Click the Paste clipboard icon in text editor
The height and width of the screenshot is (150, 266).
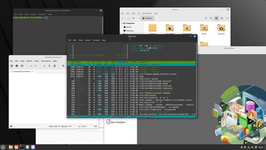point(54,66)
